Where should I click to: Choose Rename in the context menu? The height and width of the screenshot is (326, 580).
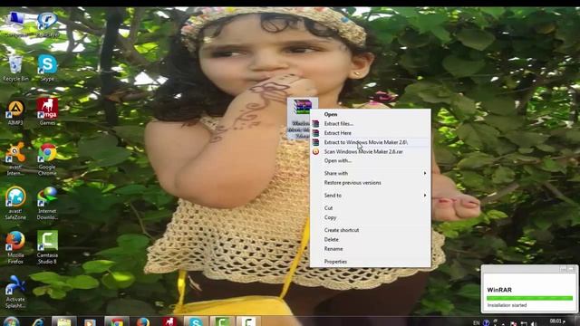coord(370,249)
